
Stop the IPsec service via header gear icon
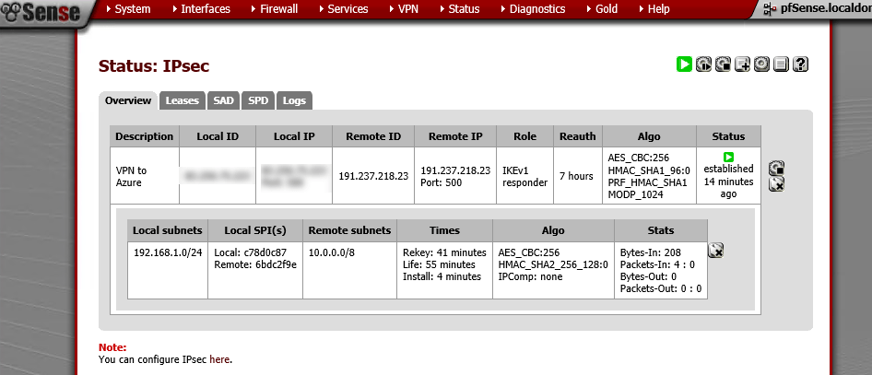point(723,64)
